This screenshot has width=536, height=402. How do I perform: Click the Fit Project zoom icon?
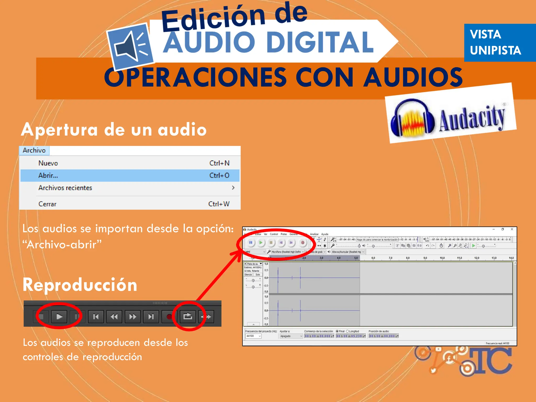[x=466, y=245]
